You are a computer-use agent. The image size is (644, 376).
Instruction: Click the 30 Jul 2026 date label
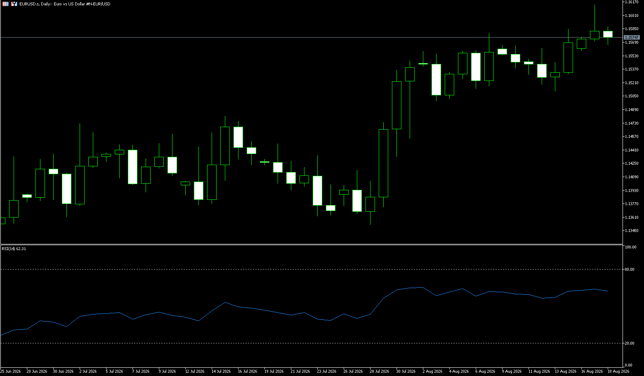(x=406, y=371)
